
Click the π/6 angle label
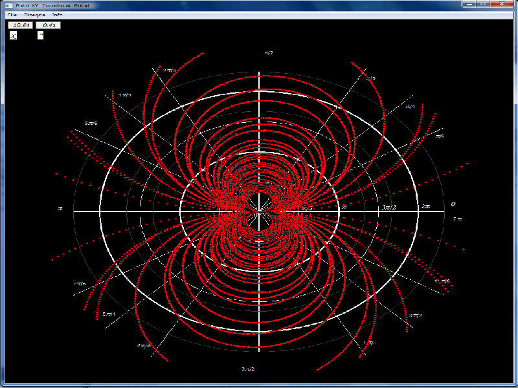440,136
